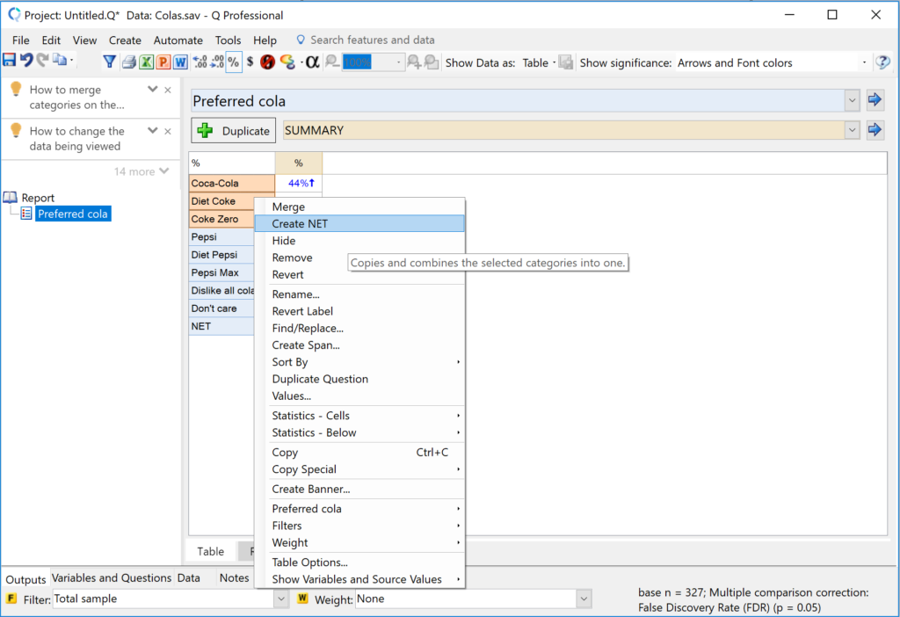
Task: Click the second decimal places icon
Action: coord(217,62)
